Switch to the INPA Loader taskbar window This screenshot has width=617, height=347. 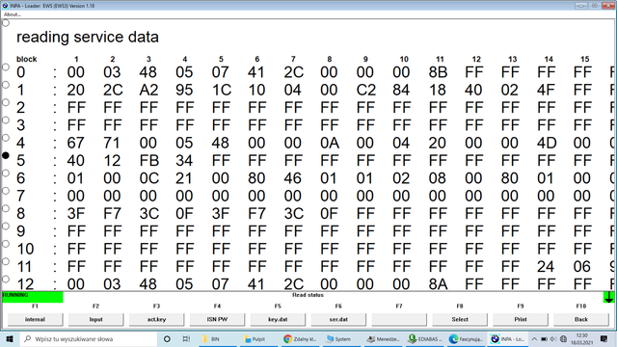coord(508,338)
